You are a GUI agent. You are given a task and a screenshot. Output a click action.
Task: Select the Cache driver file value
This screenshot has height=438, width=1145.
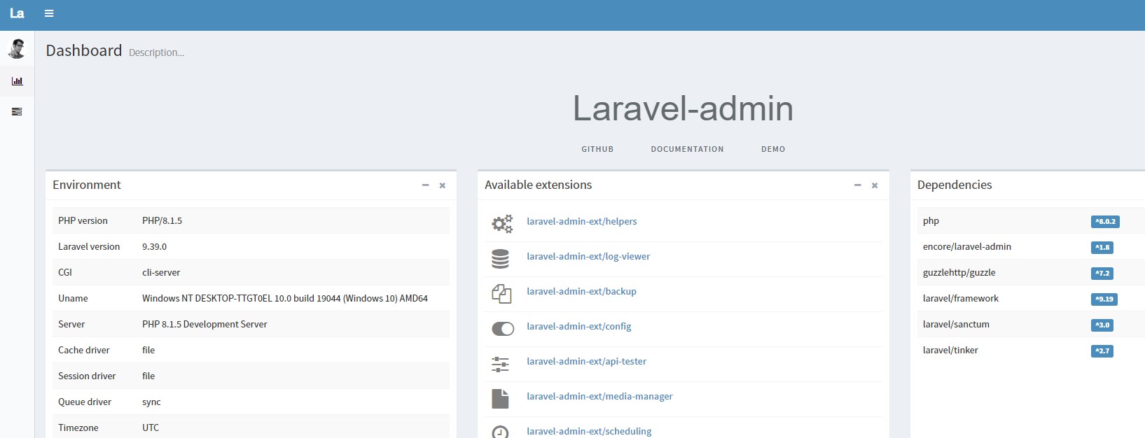(148, 350)
